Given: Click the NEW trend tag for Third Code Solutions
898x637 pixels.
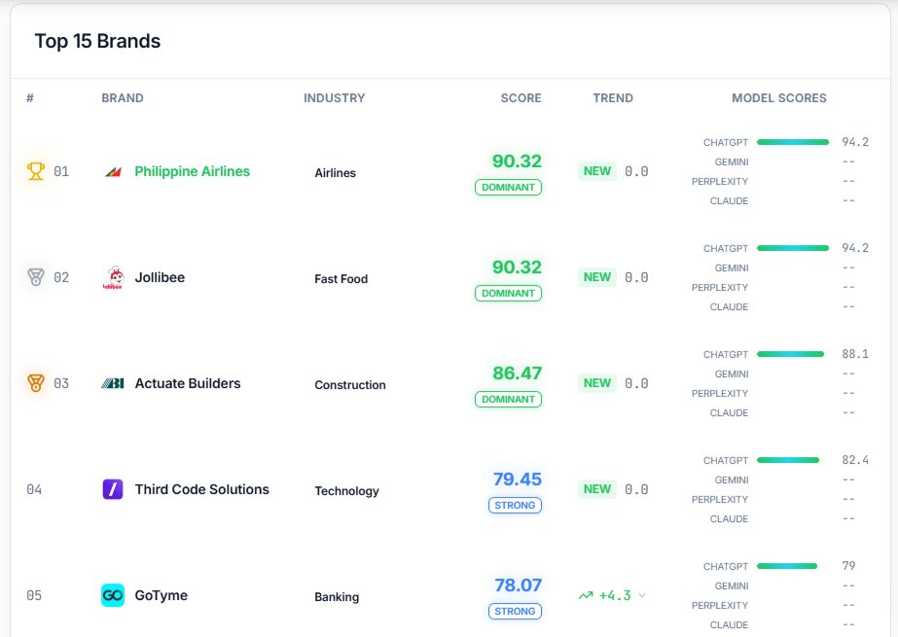Looking at the screenshot, I should pos(597,489).
